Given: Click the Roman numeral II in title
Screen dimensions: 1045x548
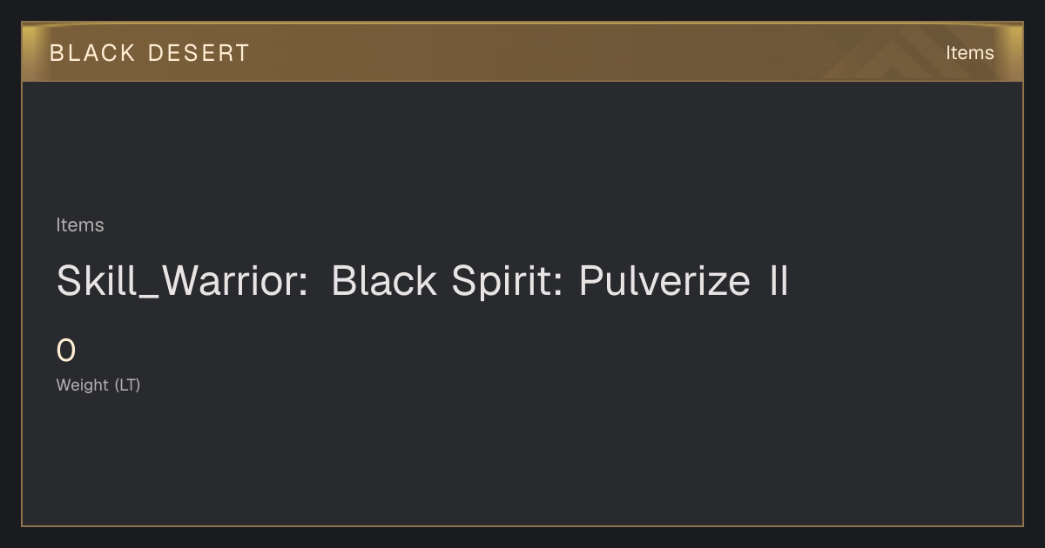Looking at the screenshot, I should [779, 281].
